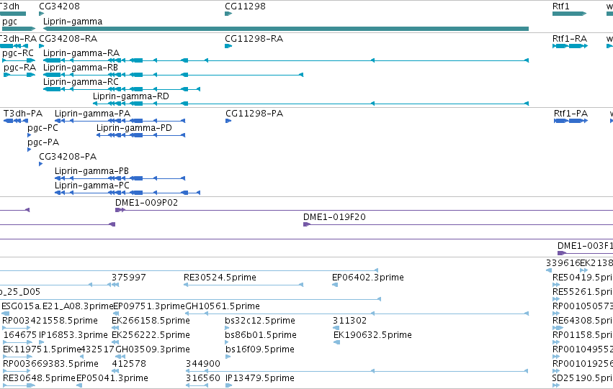
Task: Select the Liprin-gamma gene bar
Action: coord(286,29)
